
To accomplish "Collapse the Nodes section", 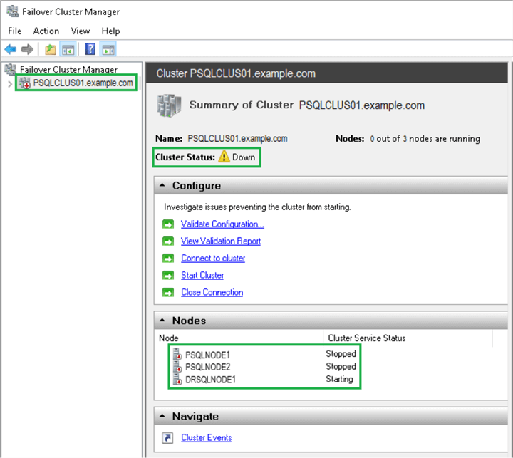I will (163, 321).
